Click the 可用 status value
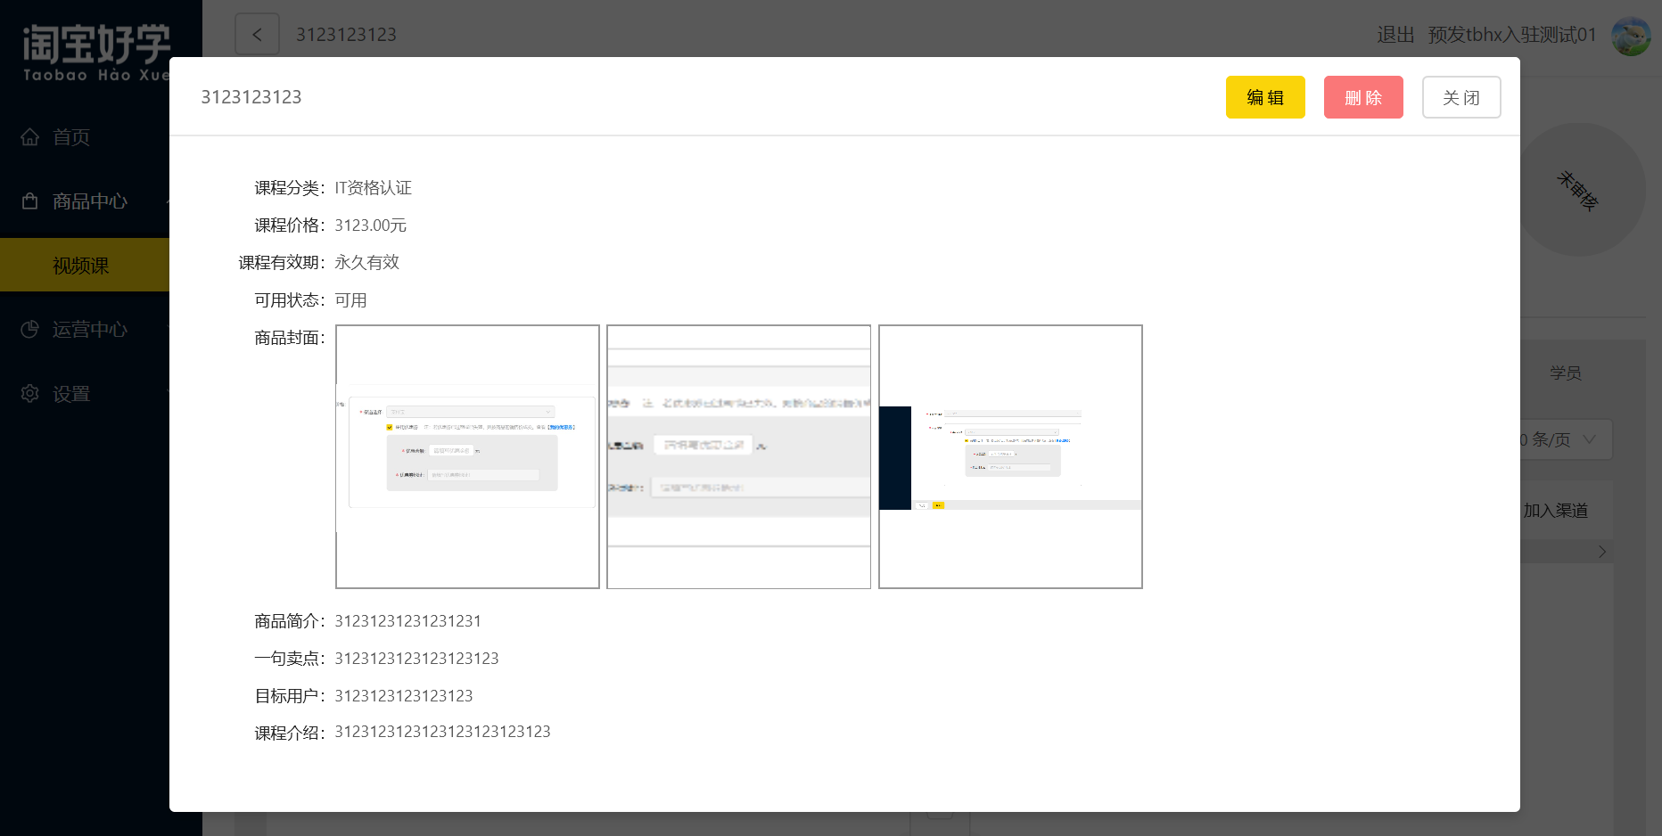This screenshot has height=836, width=1662. click(x=350, y=300)
